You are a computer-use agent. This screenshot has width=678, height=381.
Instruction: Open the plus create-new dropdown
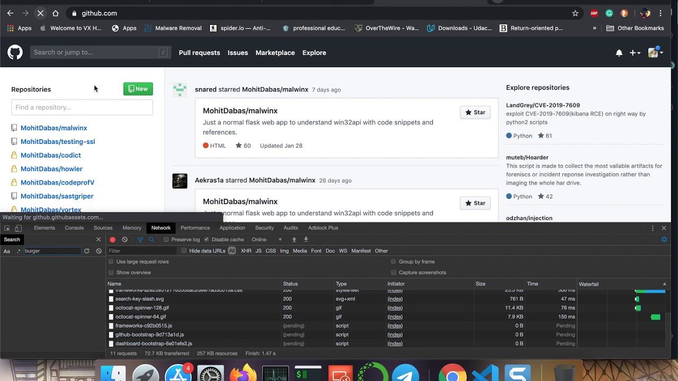tap(635, 53)
